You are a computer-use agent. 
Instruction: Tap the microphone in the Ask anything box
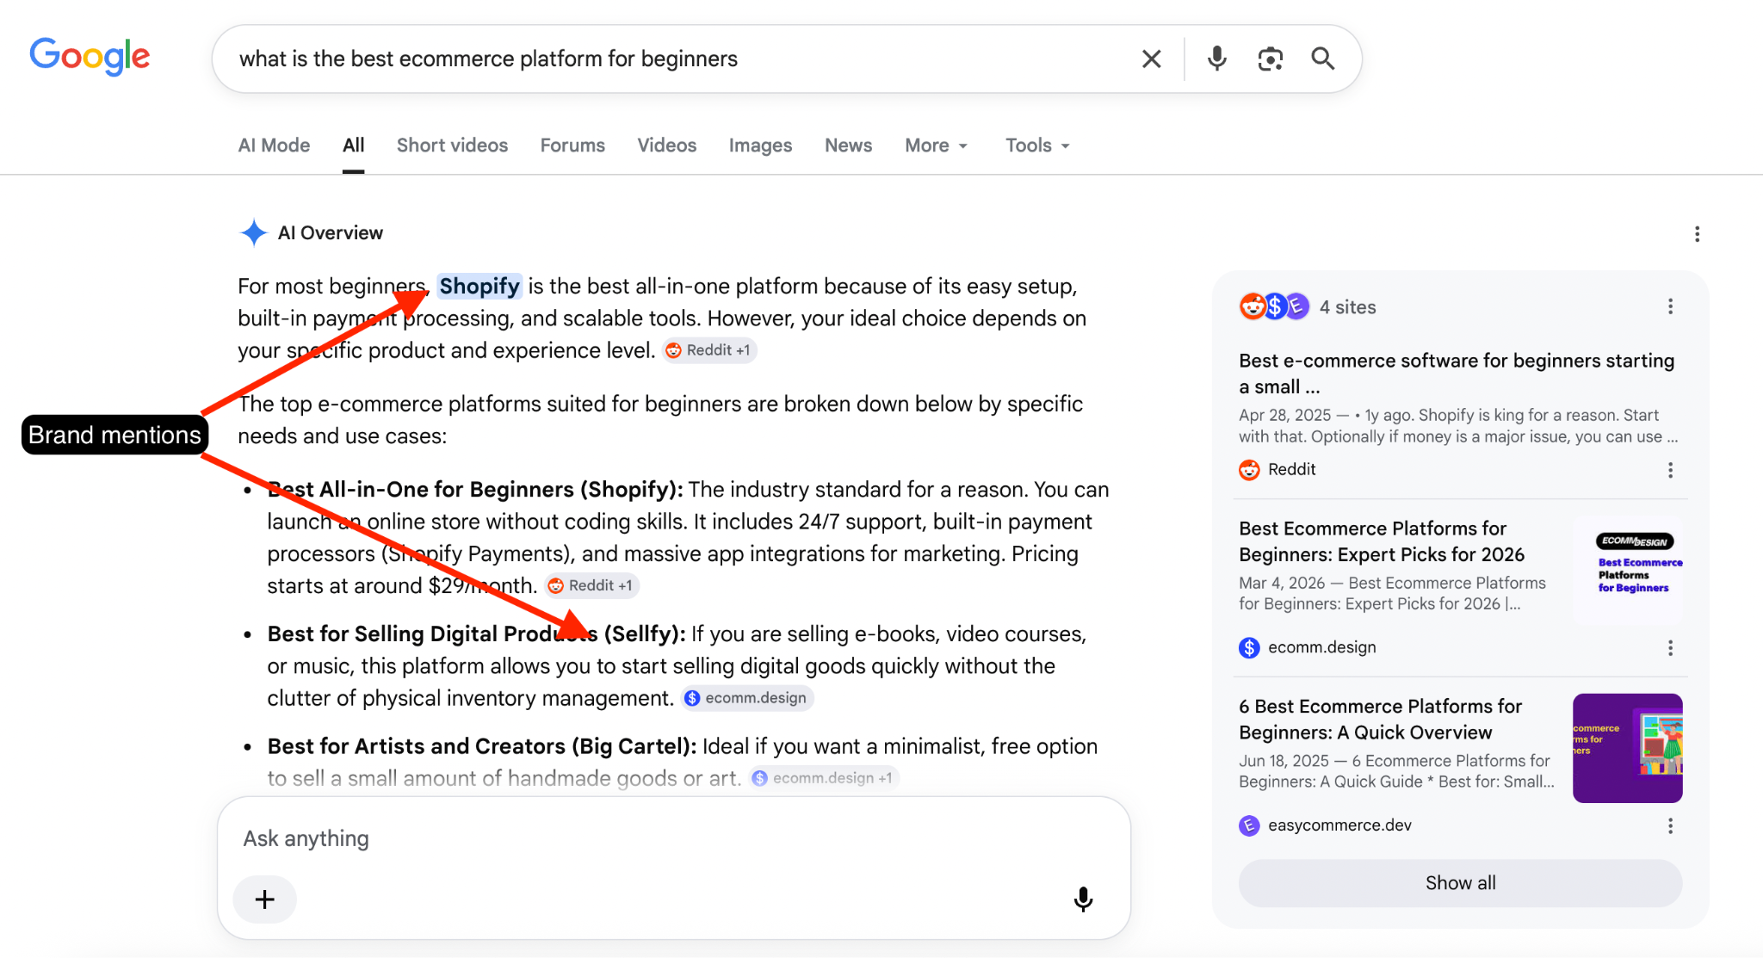[1083, 899]
